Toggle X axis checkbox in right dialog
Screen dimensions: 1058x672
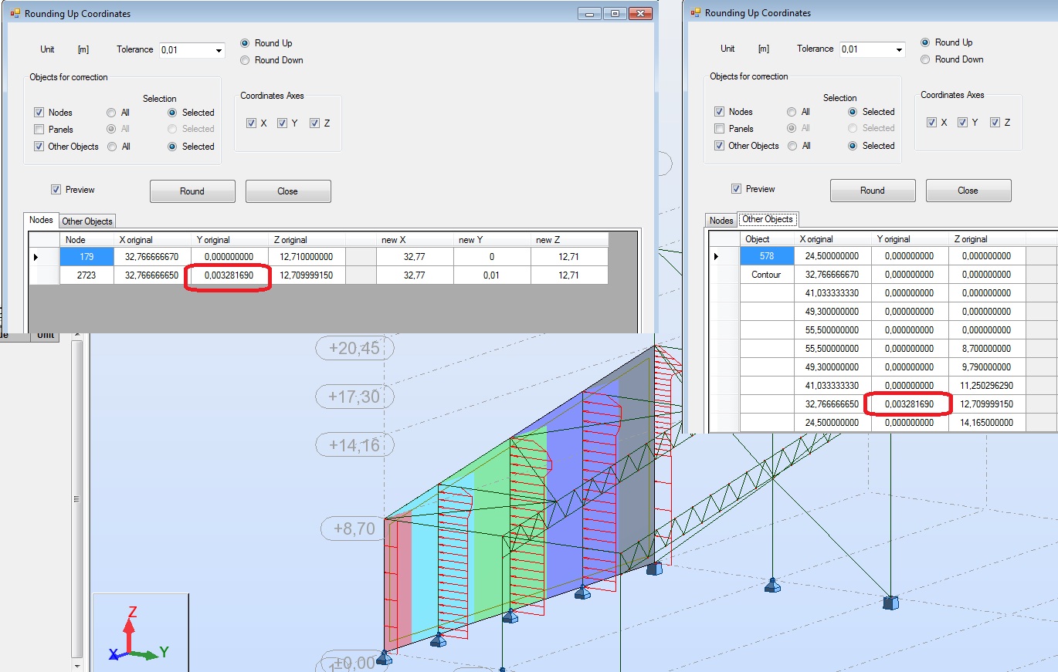[931, 123]
